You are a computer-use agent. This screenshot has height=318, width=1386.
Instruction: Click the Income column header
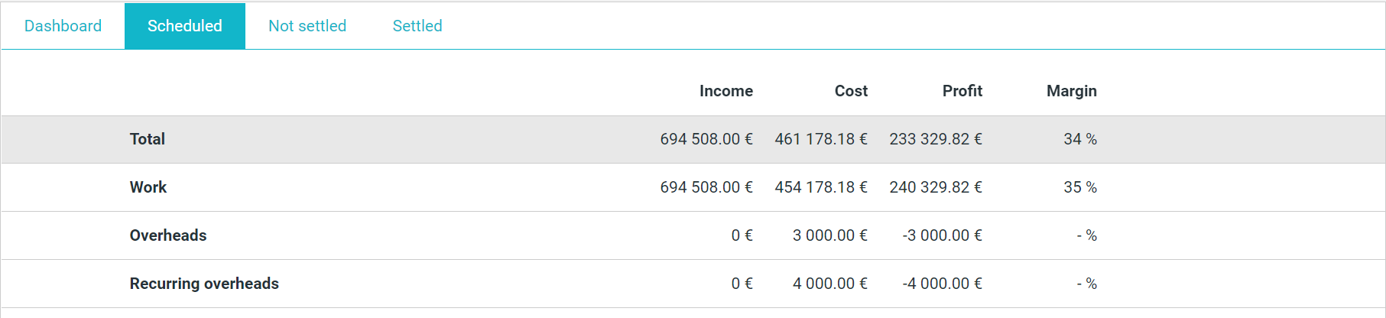click(726, 91)
